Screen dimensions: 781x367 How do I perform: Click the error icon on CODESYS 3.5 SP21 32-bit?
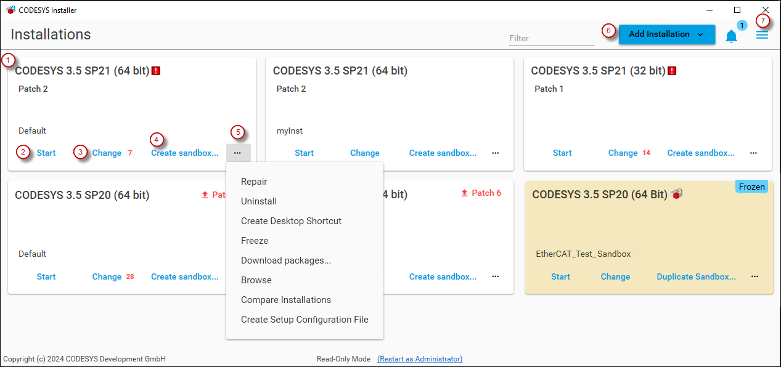[672, 70]
